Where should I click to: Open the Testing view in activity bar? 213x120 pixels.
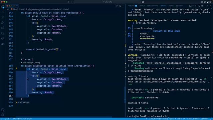pos(3,39)
